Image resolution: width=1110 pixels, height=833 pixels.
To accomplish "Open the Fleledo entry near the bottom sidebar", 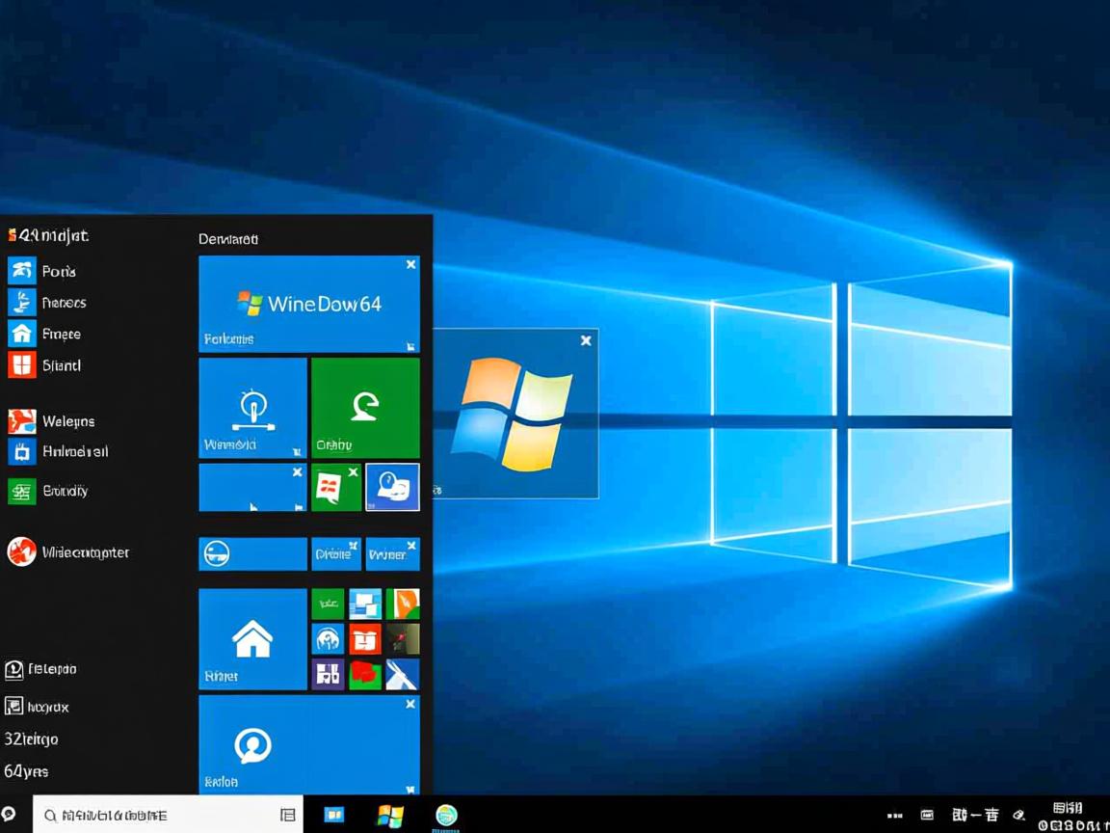I will coord(43,668).
